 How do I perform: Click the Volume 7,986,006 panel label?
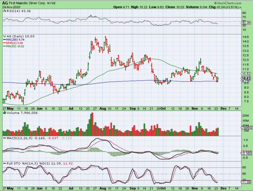22,113
